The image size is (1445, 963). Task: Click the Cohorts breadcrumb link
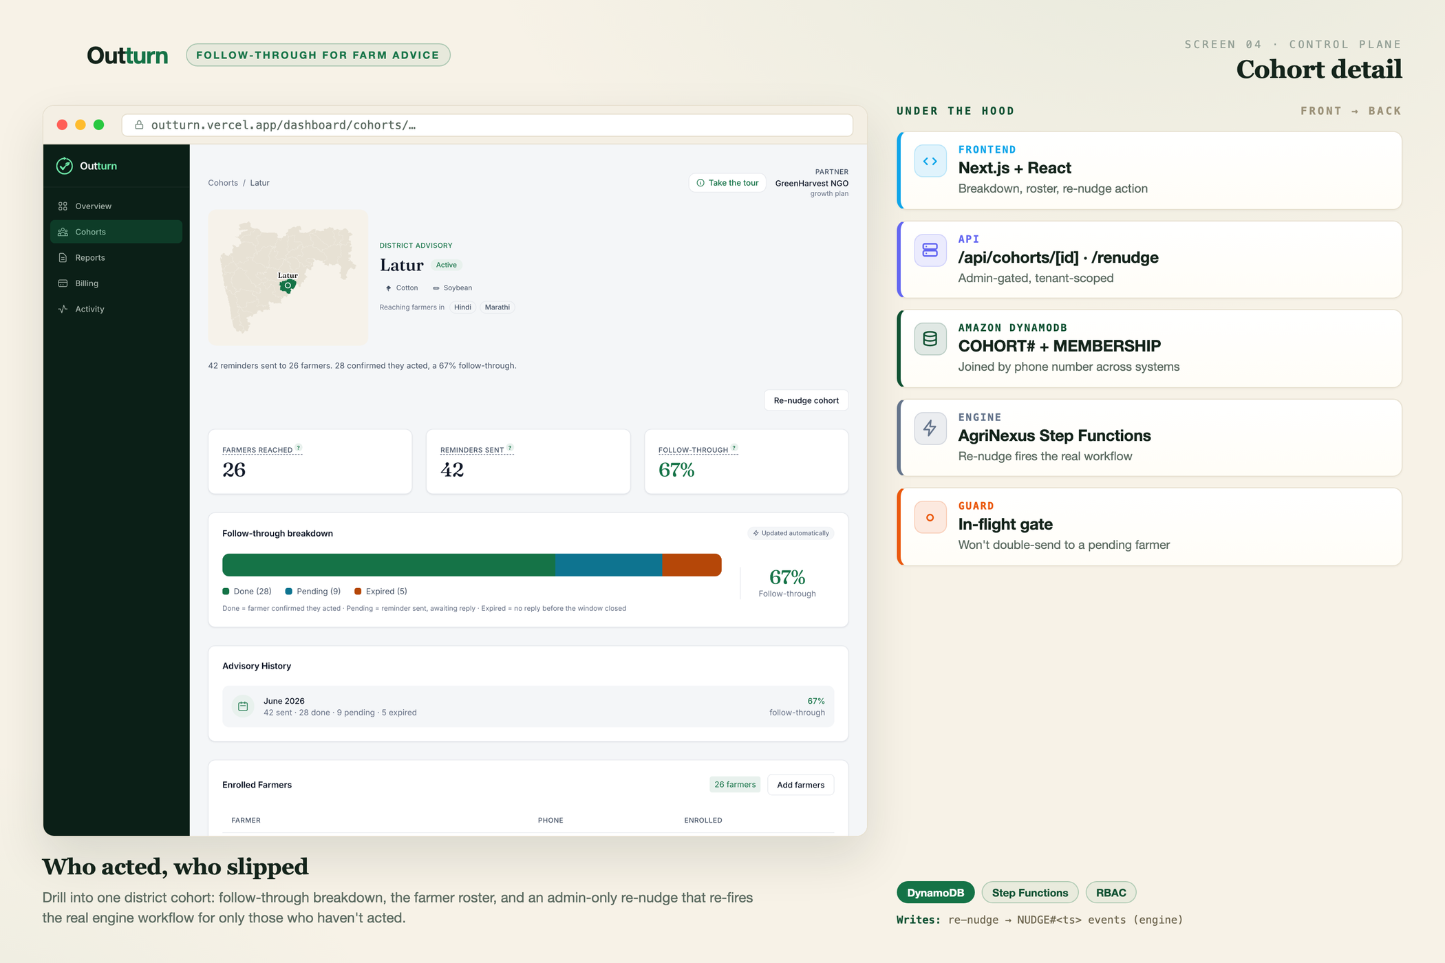(x=223, y=183)
